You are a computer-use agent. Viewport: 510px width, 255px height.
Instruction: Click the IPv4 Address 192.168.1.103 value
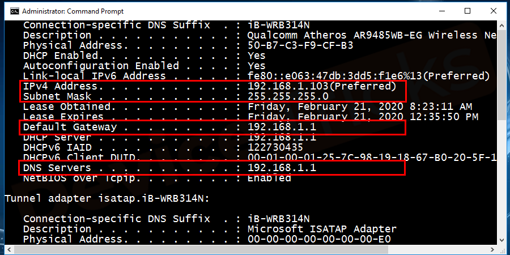click(x=322, y=86)
